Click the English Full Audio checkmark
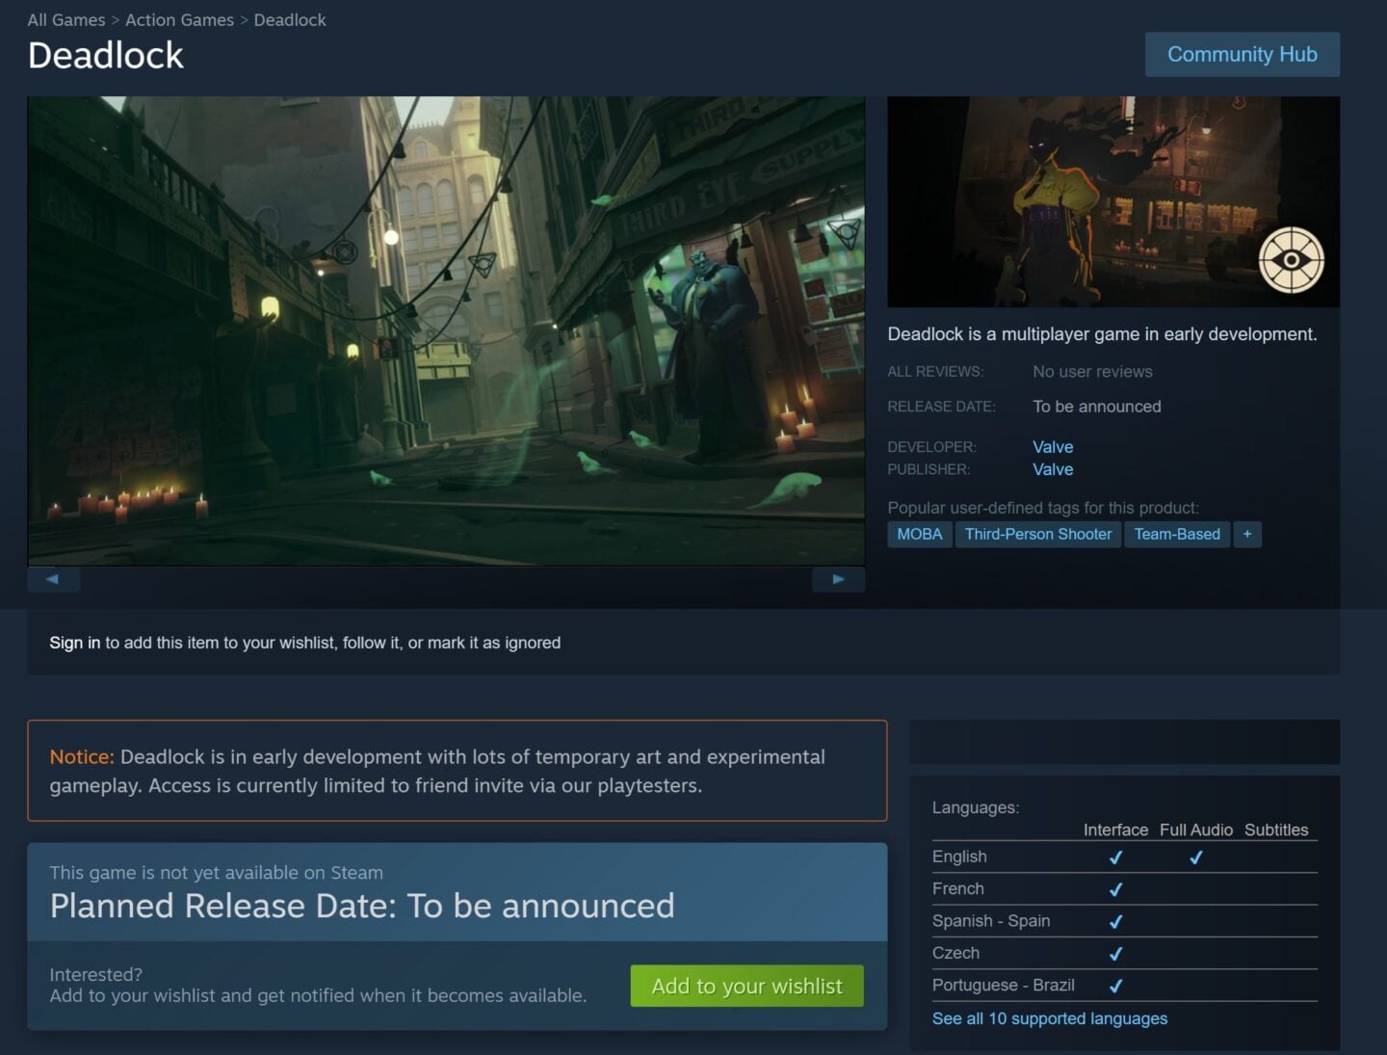Viewport: 1387px width, 1055px height. coord(1196,857)
